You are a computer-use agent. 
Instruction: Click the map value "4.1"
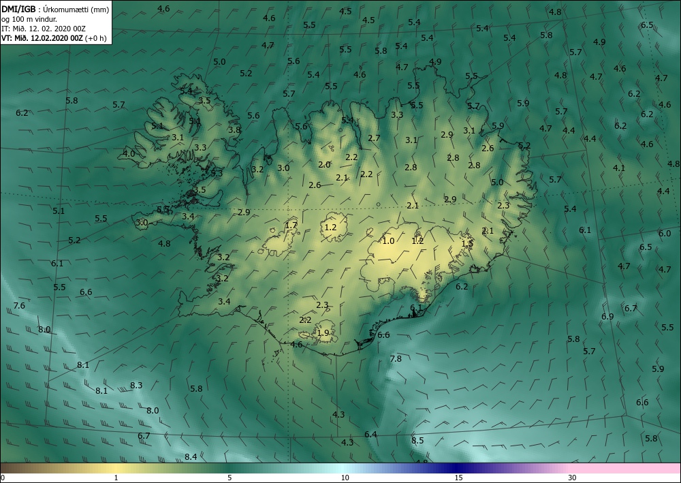click(619, 168)
